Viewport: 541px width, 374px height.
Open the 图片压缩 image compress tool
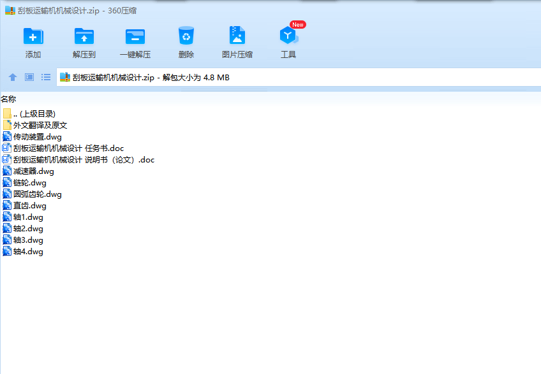point(237,35)
